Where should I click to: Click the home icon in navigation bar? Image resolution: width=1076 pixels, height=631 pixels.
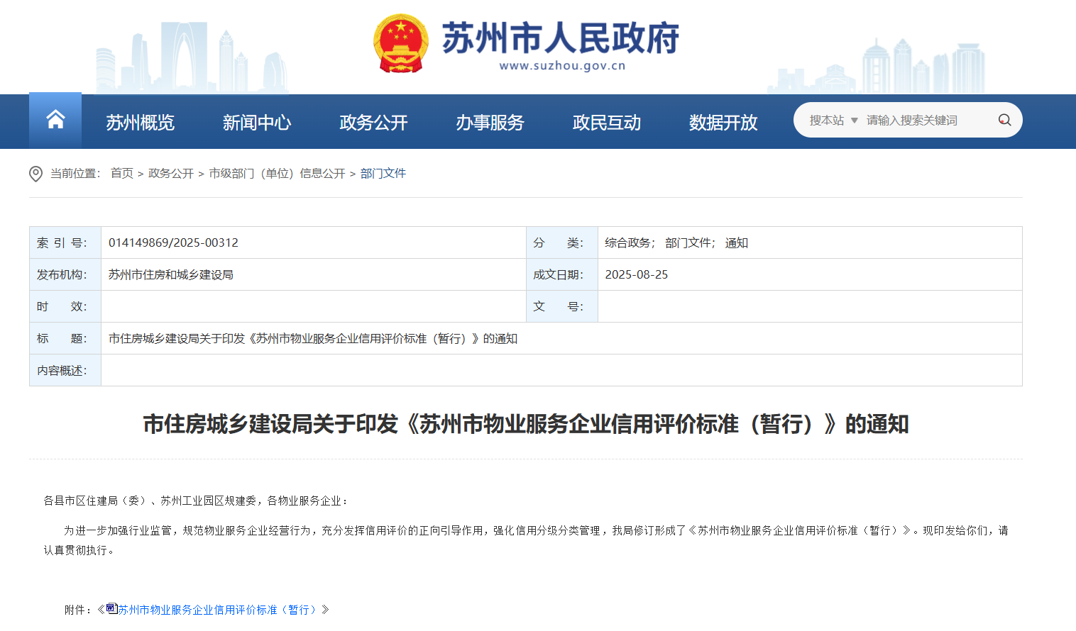pyautogui.click(x=55, y=120)
